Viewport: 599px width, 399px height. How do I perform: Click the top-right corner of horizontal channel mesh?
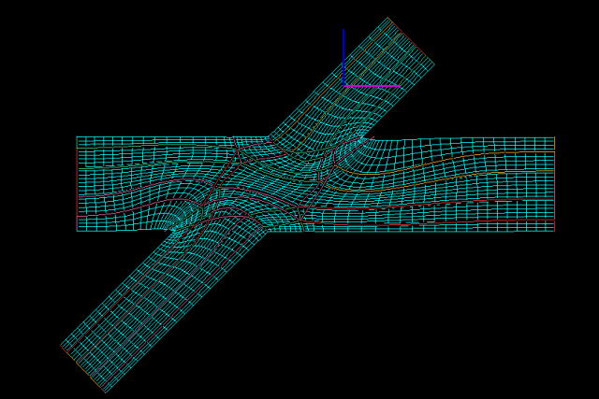pyautogui.click(x=554, y=137)
